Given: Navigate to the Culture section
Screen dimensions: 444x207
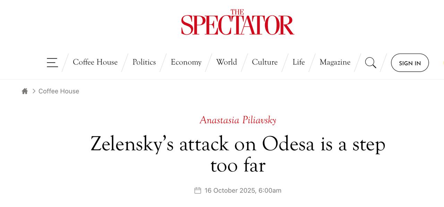Looking at the screenshot, I should (x=265, y=62).
